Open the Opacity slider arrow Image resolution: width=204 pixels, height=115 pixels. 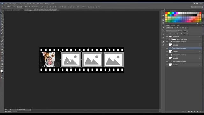point(188,31)
